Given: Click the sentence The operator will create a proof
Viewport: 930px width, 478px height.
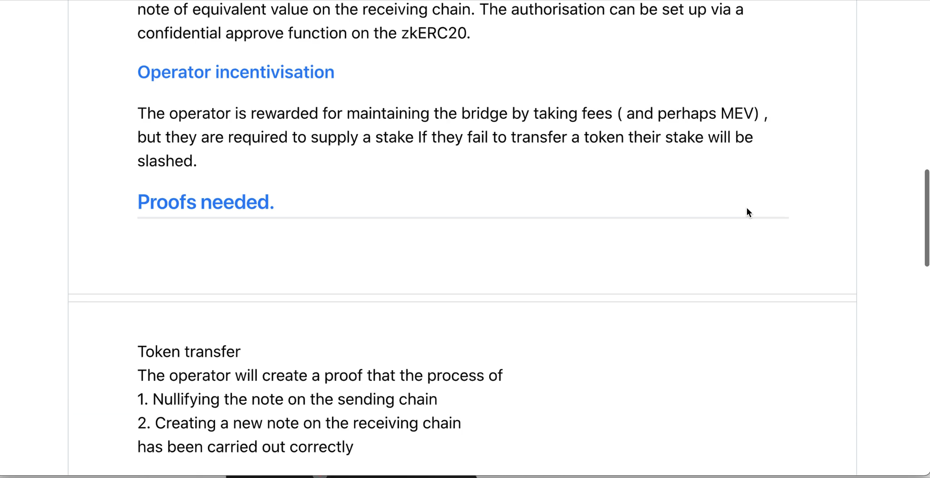Looking at the screenshot, I should [x=320, y=376].
